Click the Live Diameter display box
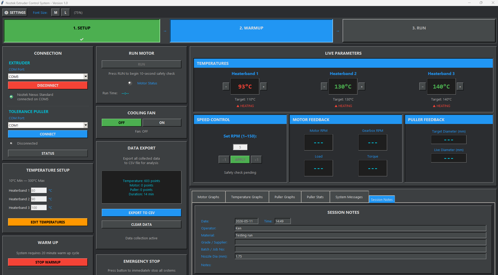 tap(449, 158)
